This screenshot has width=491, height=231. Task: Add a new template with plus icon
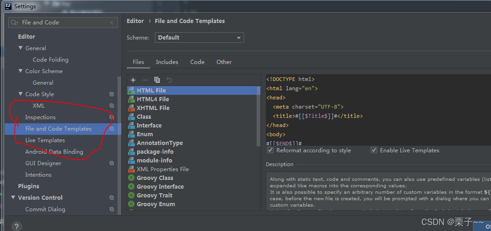[133, 80]
